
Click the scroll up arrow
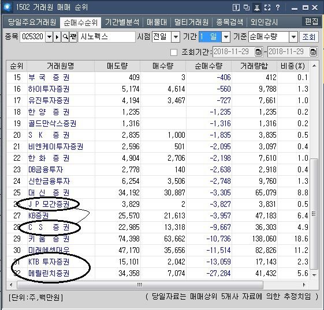pos(314,66)
